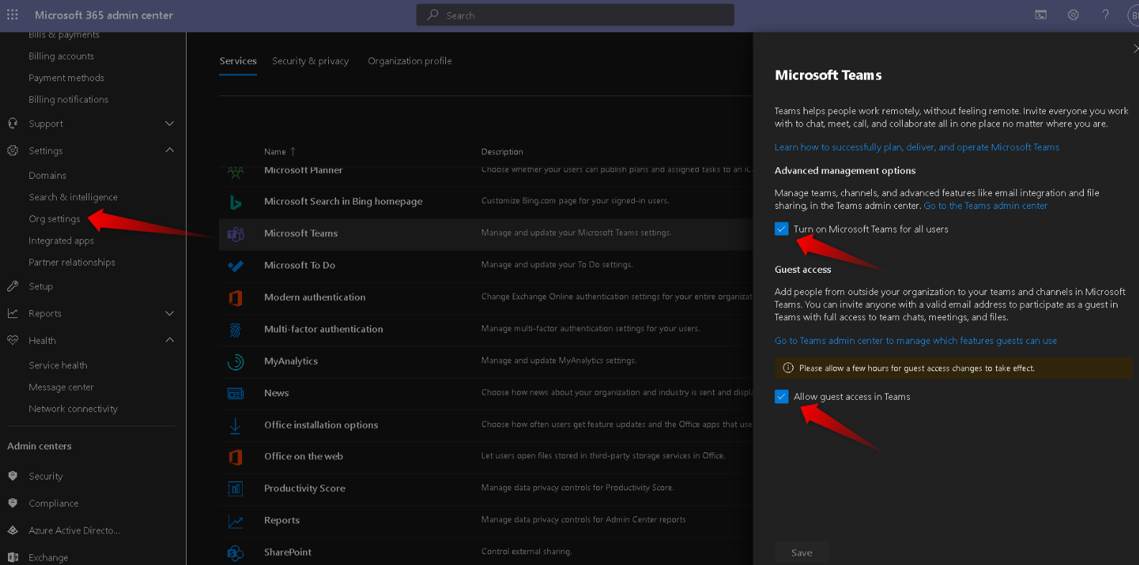Open Payment methods in sidebar

tap(66, 78)
